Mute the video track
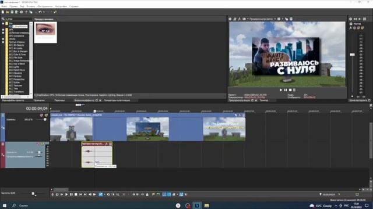Image resolution: width=373 pixels, height=209 pixels. tap(41, 116)
